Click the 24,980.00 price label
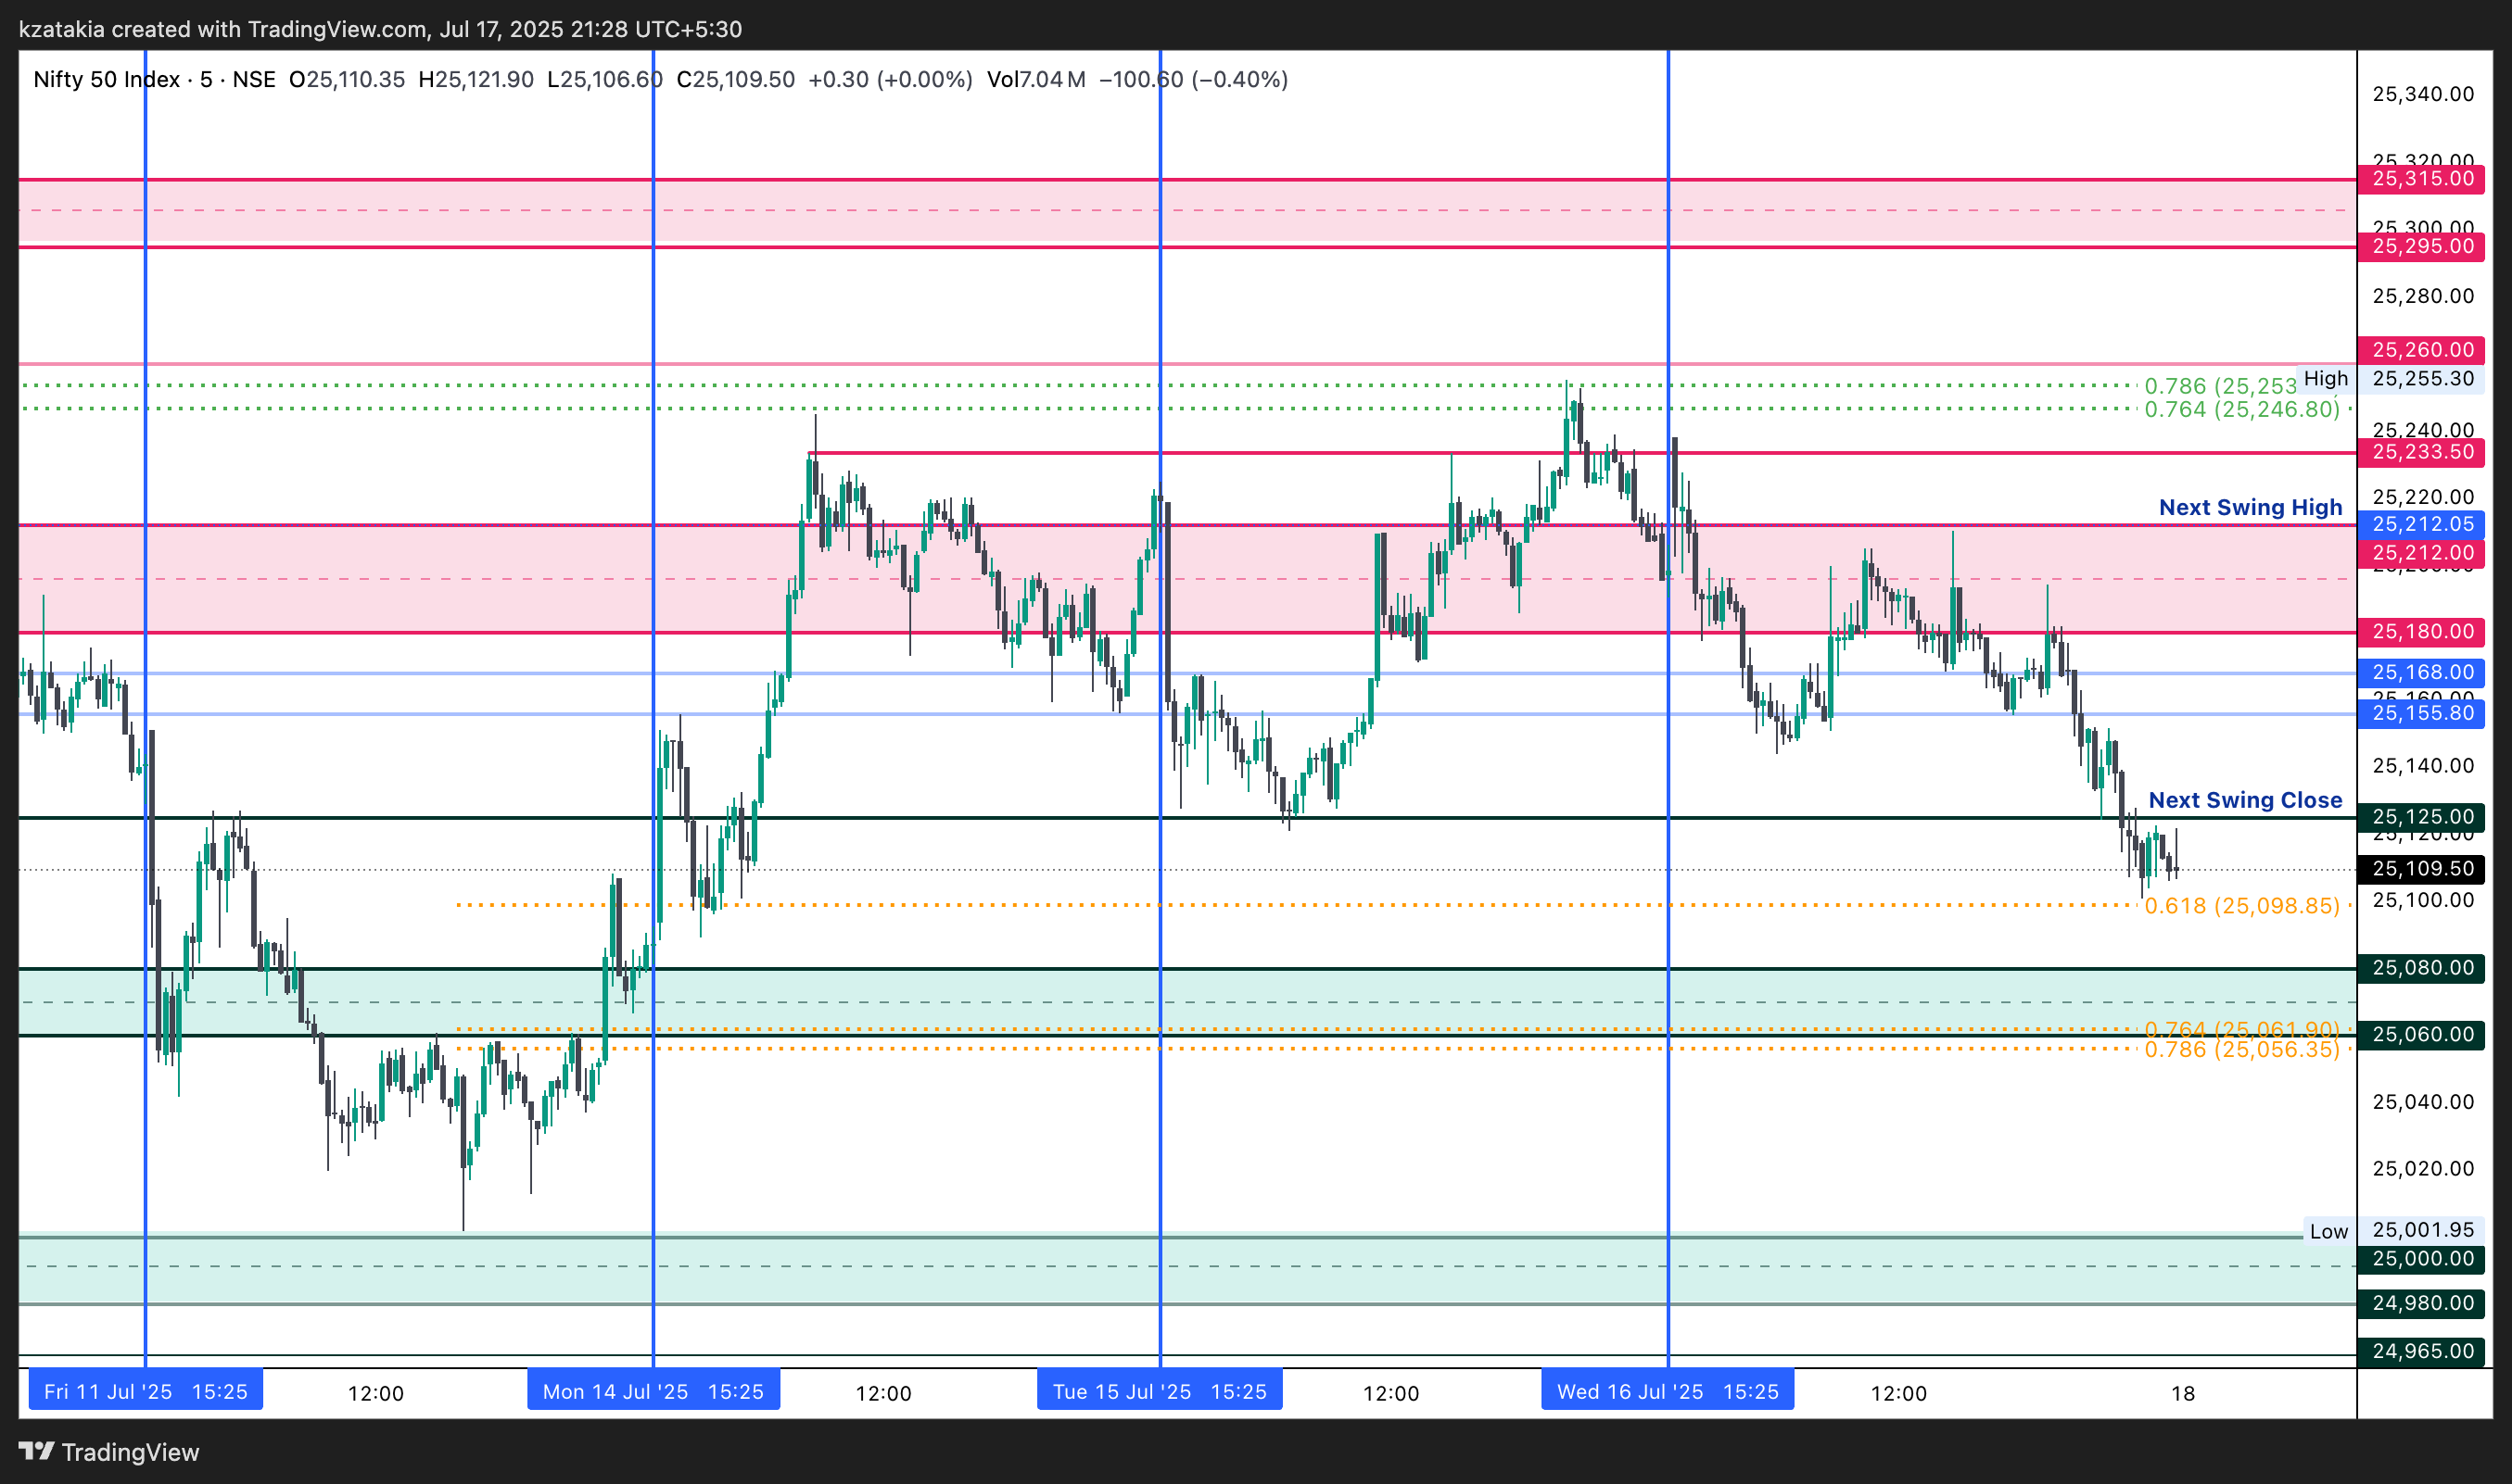Screen dimensions: 2512x1484 coord(2421,1304)
